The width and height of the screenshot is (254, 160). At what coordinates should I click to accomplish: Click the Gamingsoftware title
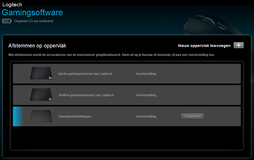(x=32, y=12)
